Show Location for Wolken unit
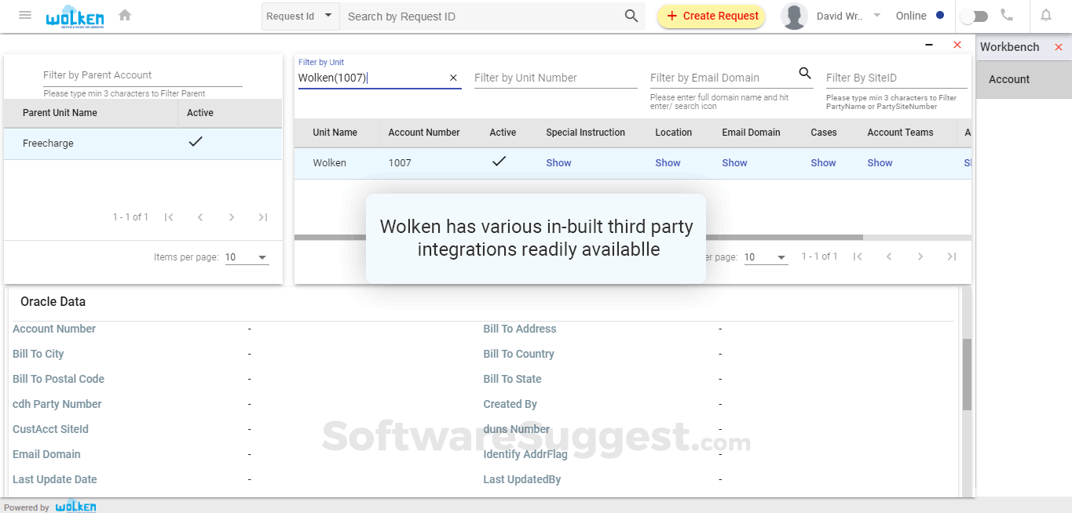 click(668, 163)
